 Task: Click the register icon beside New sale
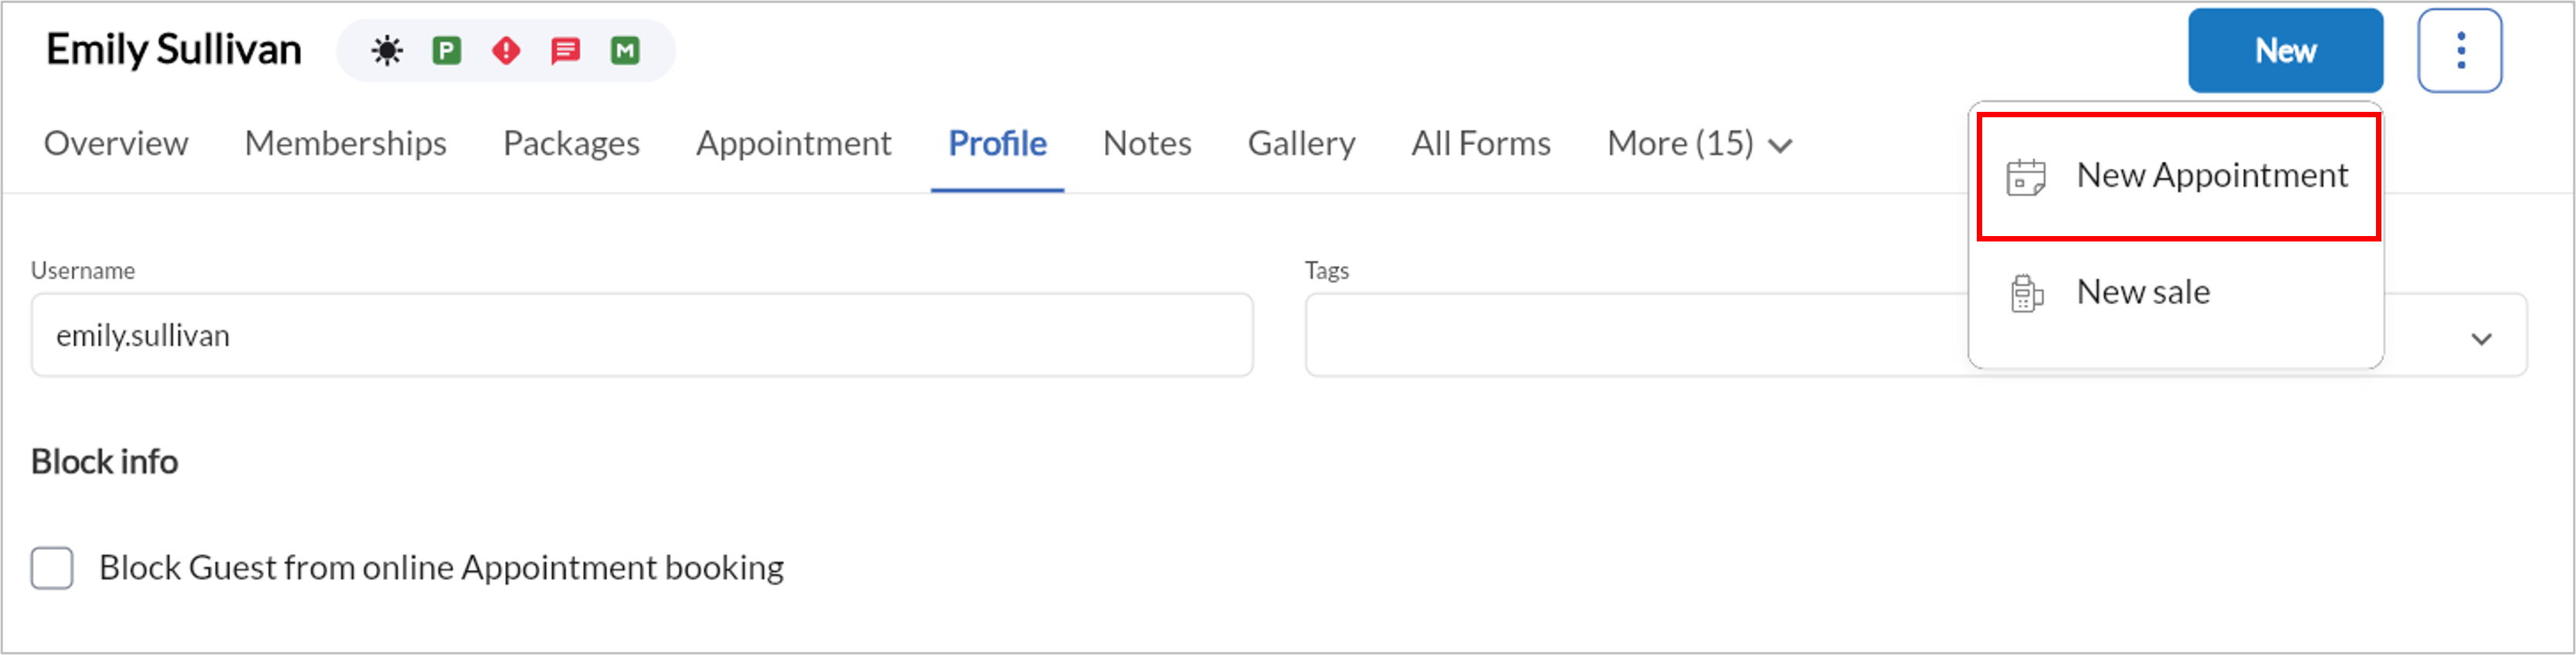tap(2026, 293)
